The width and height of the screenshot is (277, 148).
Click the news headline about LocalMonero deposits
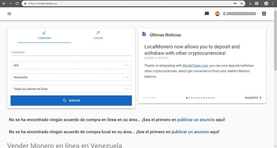(x=192, y=50)
